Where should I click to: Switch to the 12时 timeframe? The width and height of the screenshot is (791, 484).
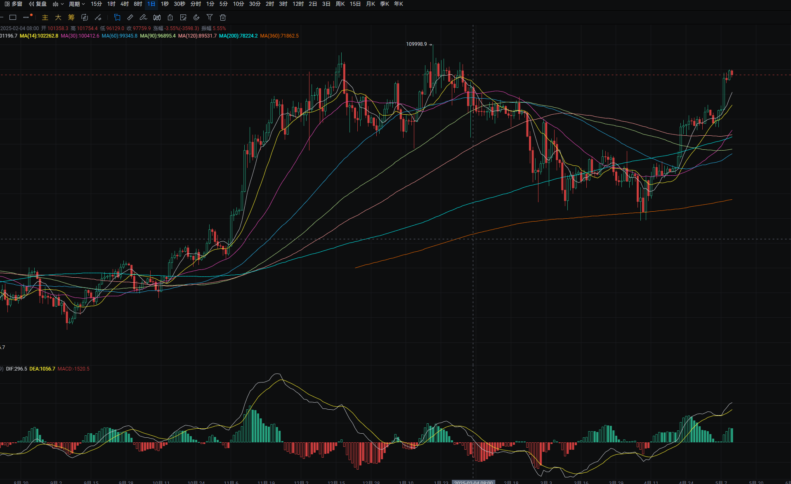(x=298, y=4)
